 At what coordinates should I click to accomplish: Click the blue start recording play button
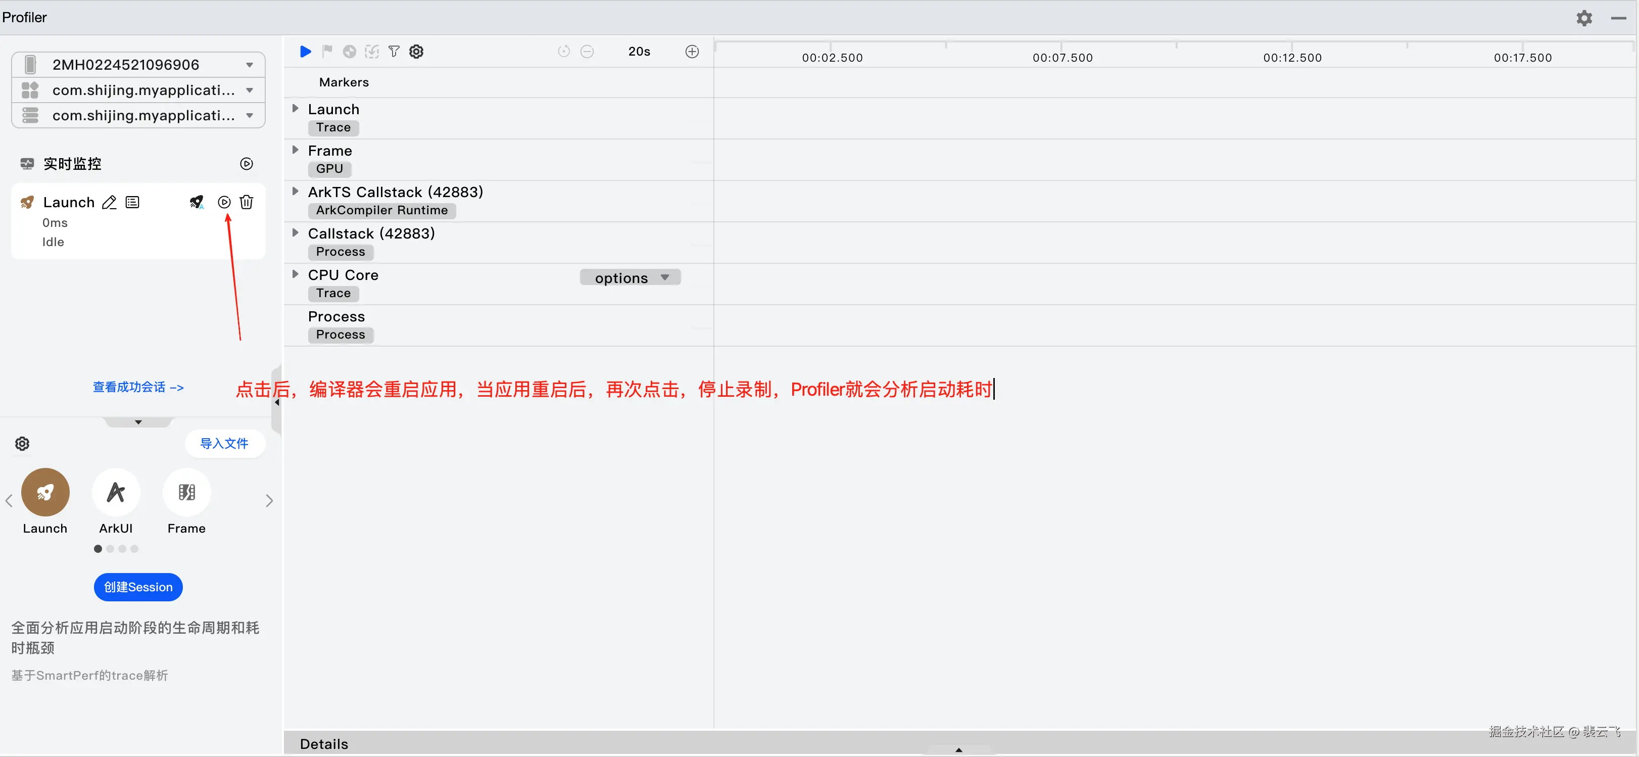pyautogui.click(x=305, y=52)
